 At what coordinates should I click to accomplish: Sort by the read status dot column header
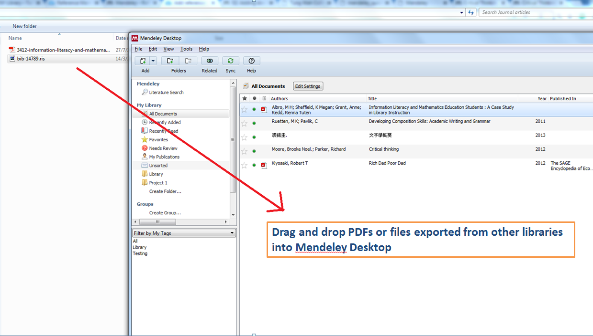(254, 98)
